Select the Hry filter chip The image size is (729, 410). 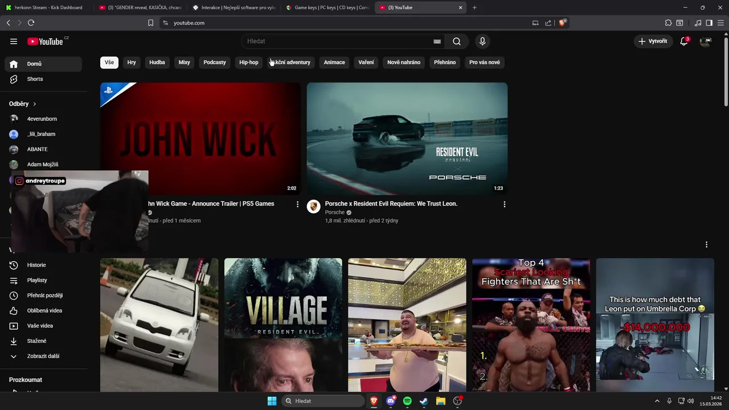click(x=132, y=62)
